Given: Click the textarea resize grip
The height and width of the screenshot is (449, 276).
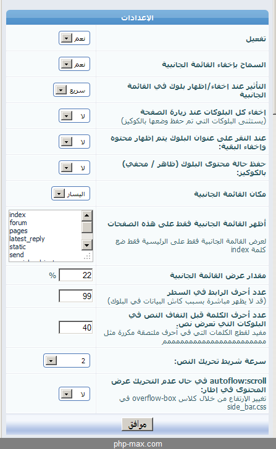Looking at the screenshot, I should tap(88, 257).
